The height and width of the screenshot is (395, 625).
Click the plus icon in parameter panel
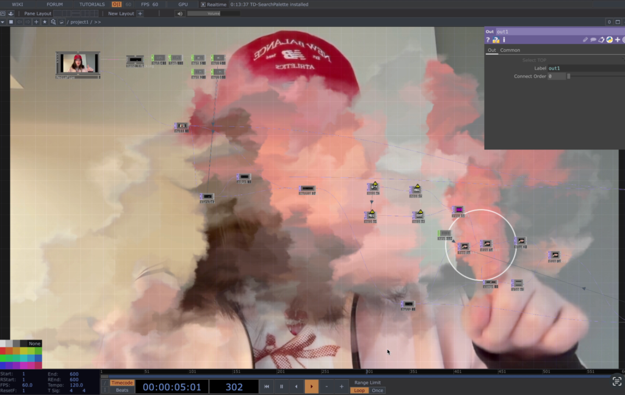(618, 40)
